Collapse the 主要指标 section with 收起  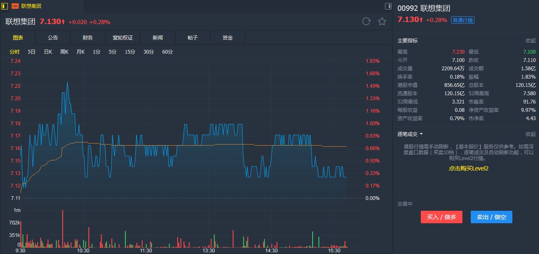click(x=530, y=41)
